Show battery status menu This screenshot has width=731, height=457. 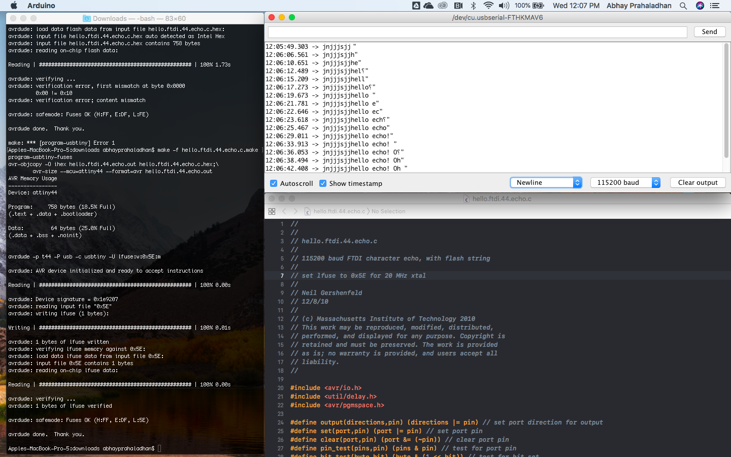pos(529,6)
